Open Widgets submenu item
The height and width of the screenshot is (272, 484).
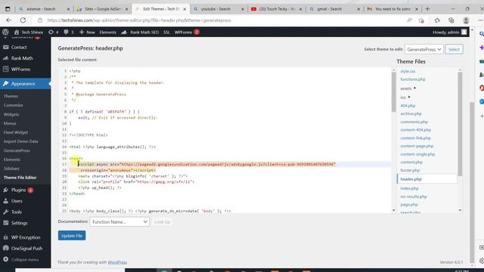[x=11, y=114]
